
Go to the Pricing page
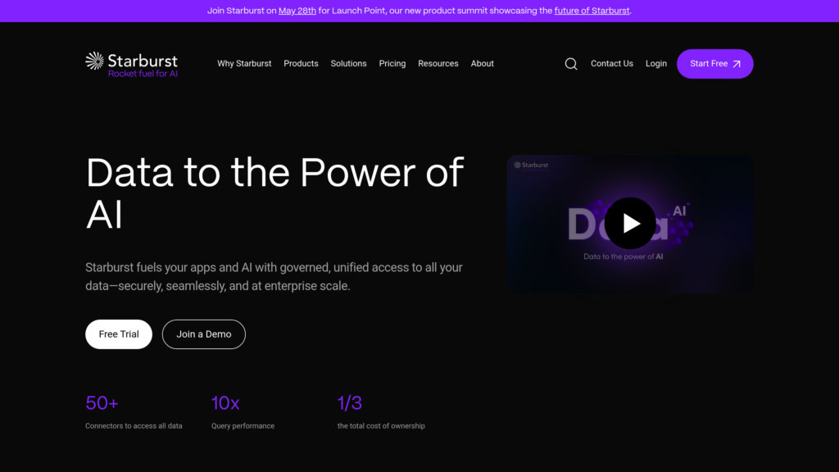point(392,64)
